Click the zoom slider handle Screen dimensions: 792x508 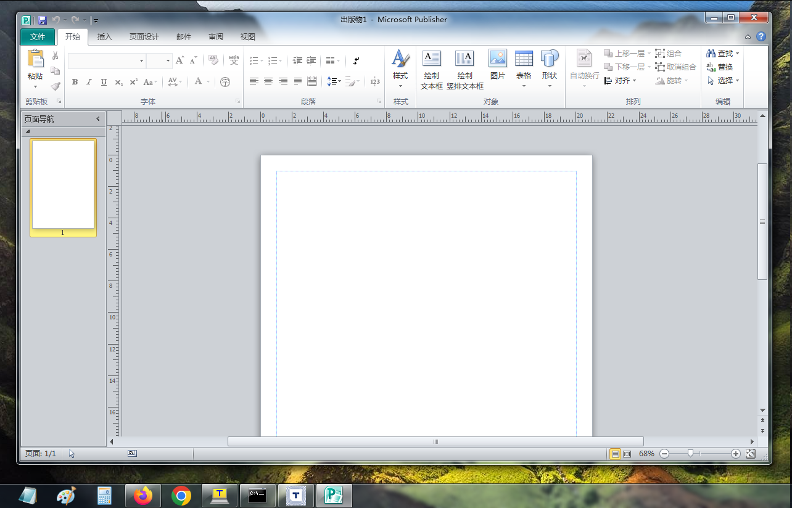pyautogui.click(x=690, y=454)
